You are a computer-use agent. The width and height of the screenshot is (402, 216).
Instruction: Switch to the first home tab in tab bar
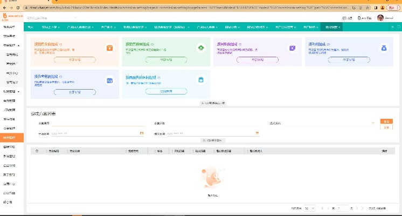[31, 27]
